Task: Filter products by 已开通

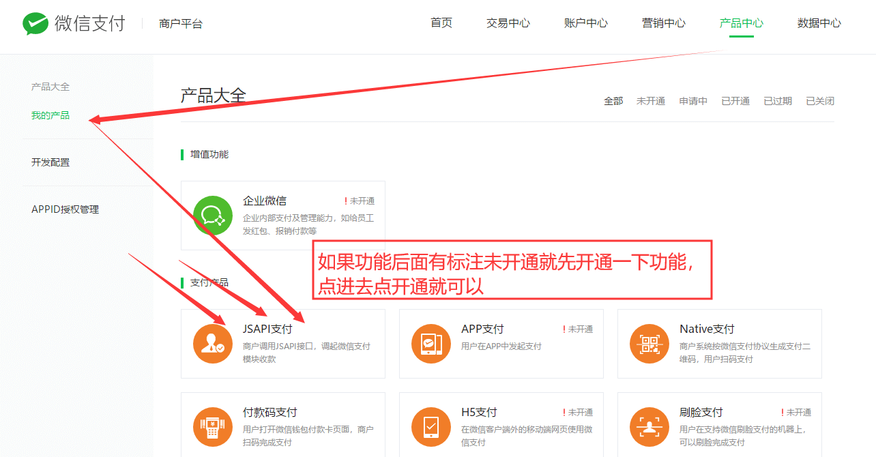Action: point(735,101)
